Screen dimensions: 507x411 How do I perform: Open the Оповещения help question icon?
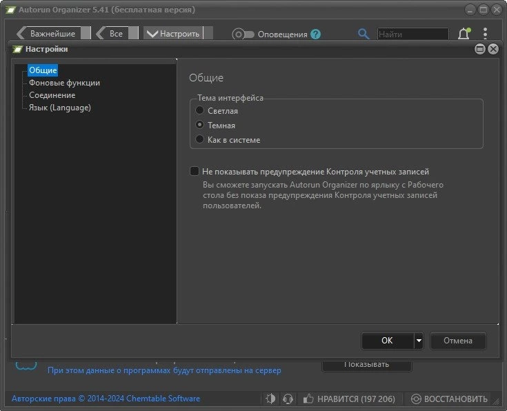[x=316, y=34]
